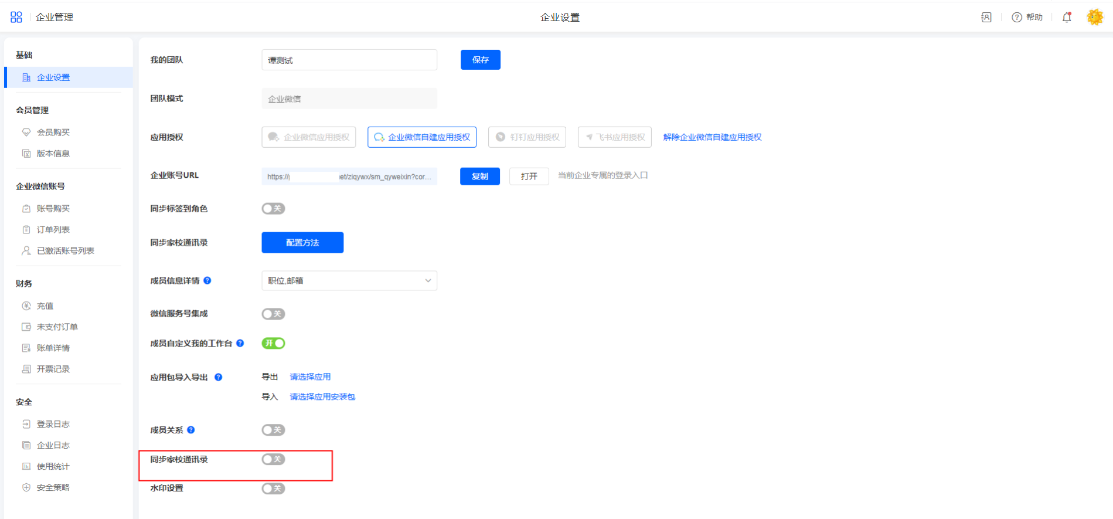Click help icon next to 成员关系
This screenshot has height=519, width=1113.
pos(191,430)
